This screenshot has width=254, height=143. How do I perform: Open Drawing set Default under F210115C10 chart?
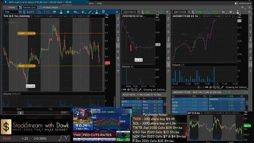[155, 90]
